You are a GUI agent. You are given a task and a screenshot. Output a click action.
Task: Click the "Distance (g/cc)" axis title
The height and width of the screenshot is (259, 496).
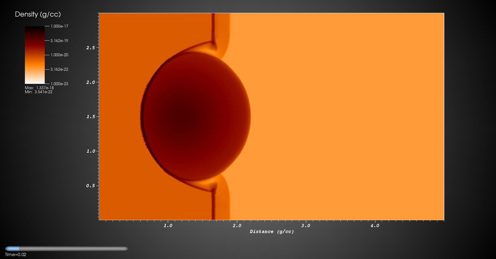tap(272, 232)
